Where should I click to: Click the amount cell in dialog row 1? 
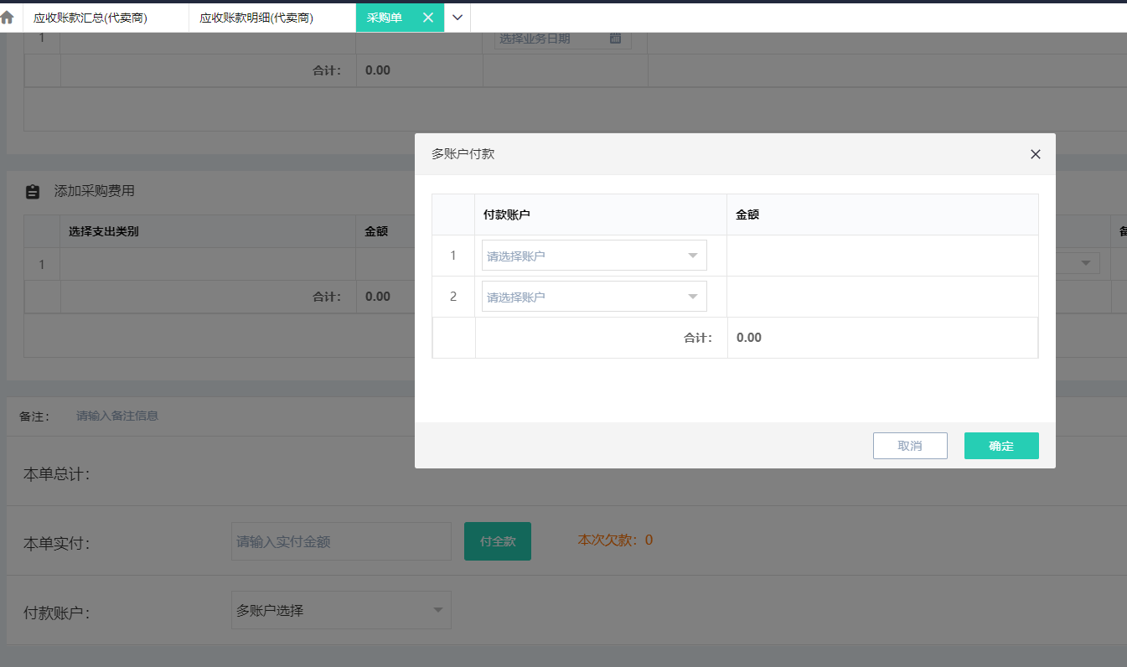881,256
